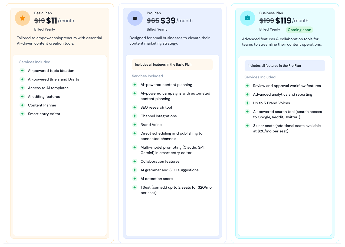The width and height of the screenshot is (345, 247).
Task: Click the Channel Integrations feature
Action: pos(159,116)
